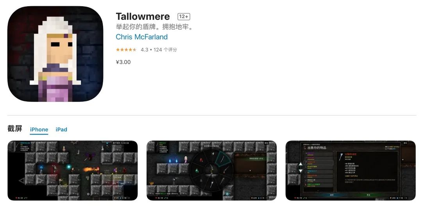Open the first dungeon gameplay screenshot

coord(73,170)
